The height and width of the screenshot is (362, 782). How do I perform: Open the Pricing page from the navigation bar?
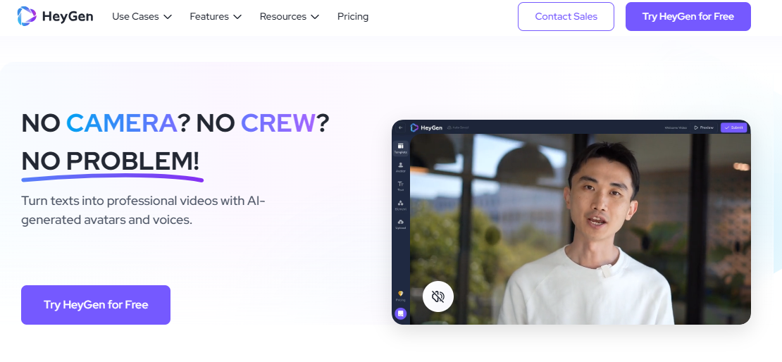pyautogui.click(x=352, y=16)
